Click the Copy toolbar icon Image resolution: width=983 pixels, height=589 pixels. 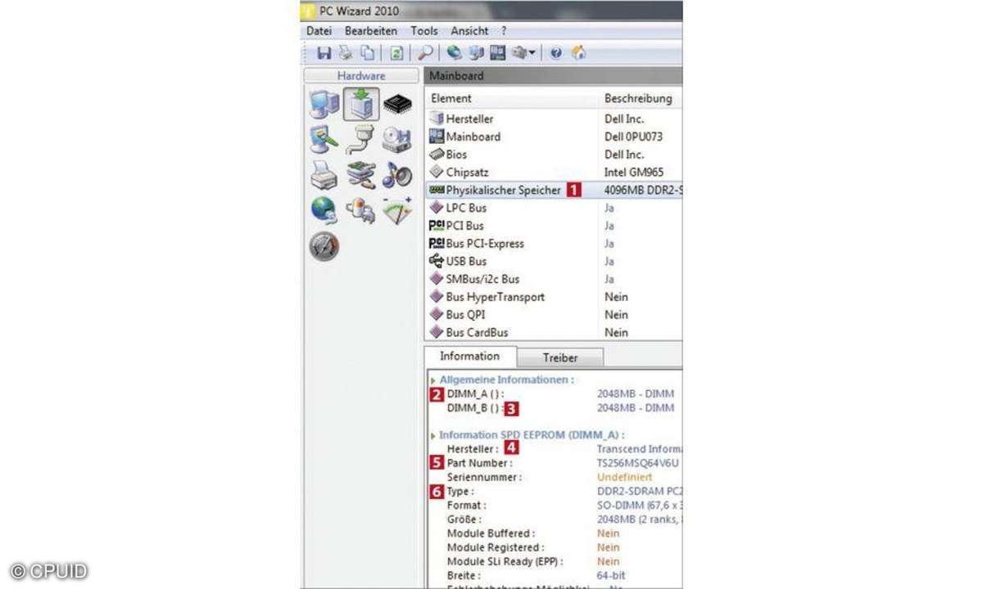click(368, 53)
